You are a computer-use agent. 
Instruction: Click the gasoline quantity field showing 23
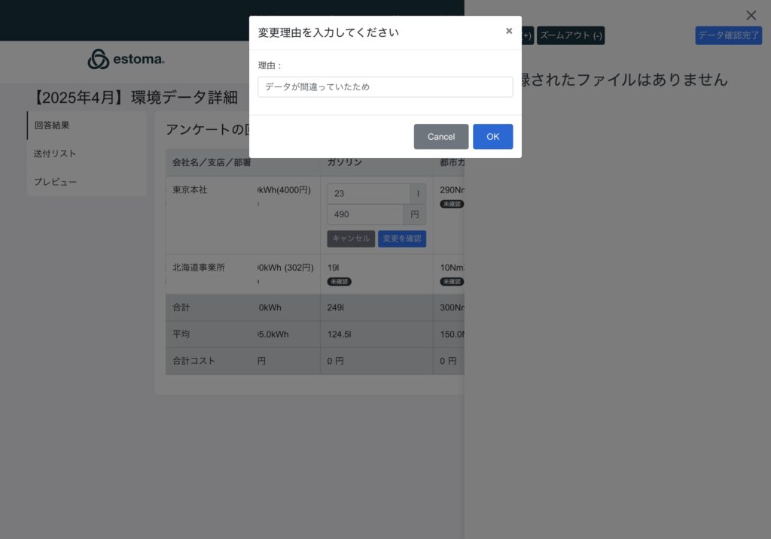click(x=368, y=194)
